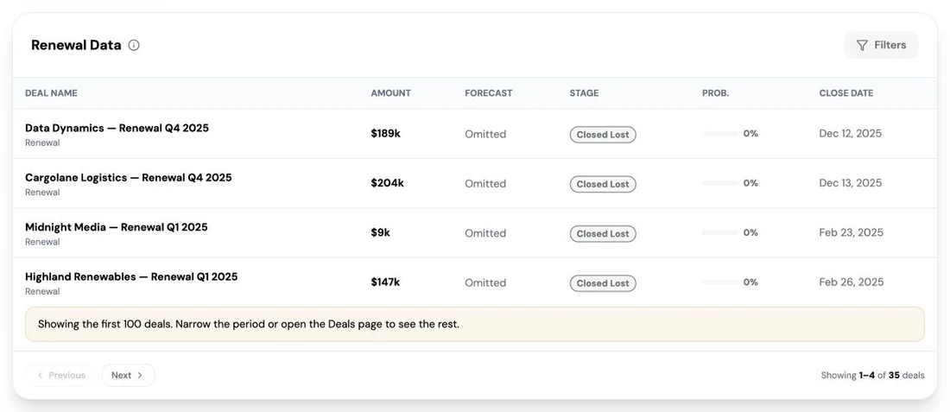Click the $189k amount cell
Image resolution: width=950 pixels, height=412 pixels.
(385, 134)
